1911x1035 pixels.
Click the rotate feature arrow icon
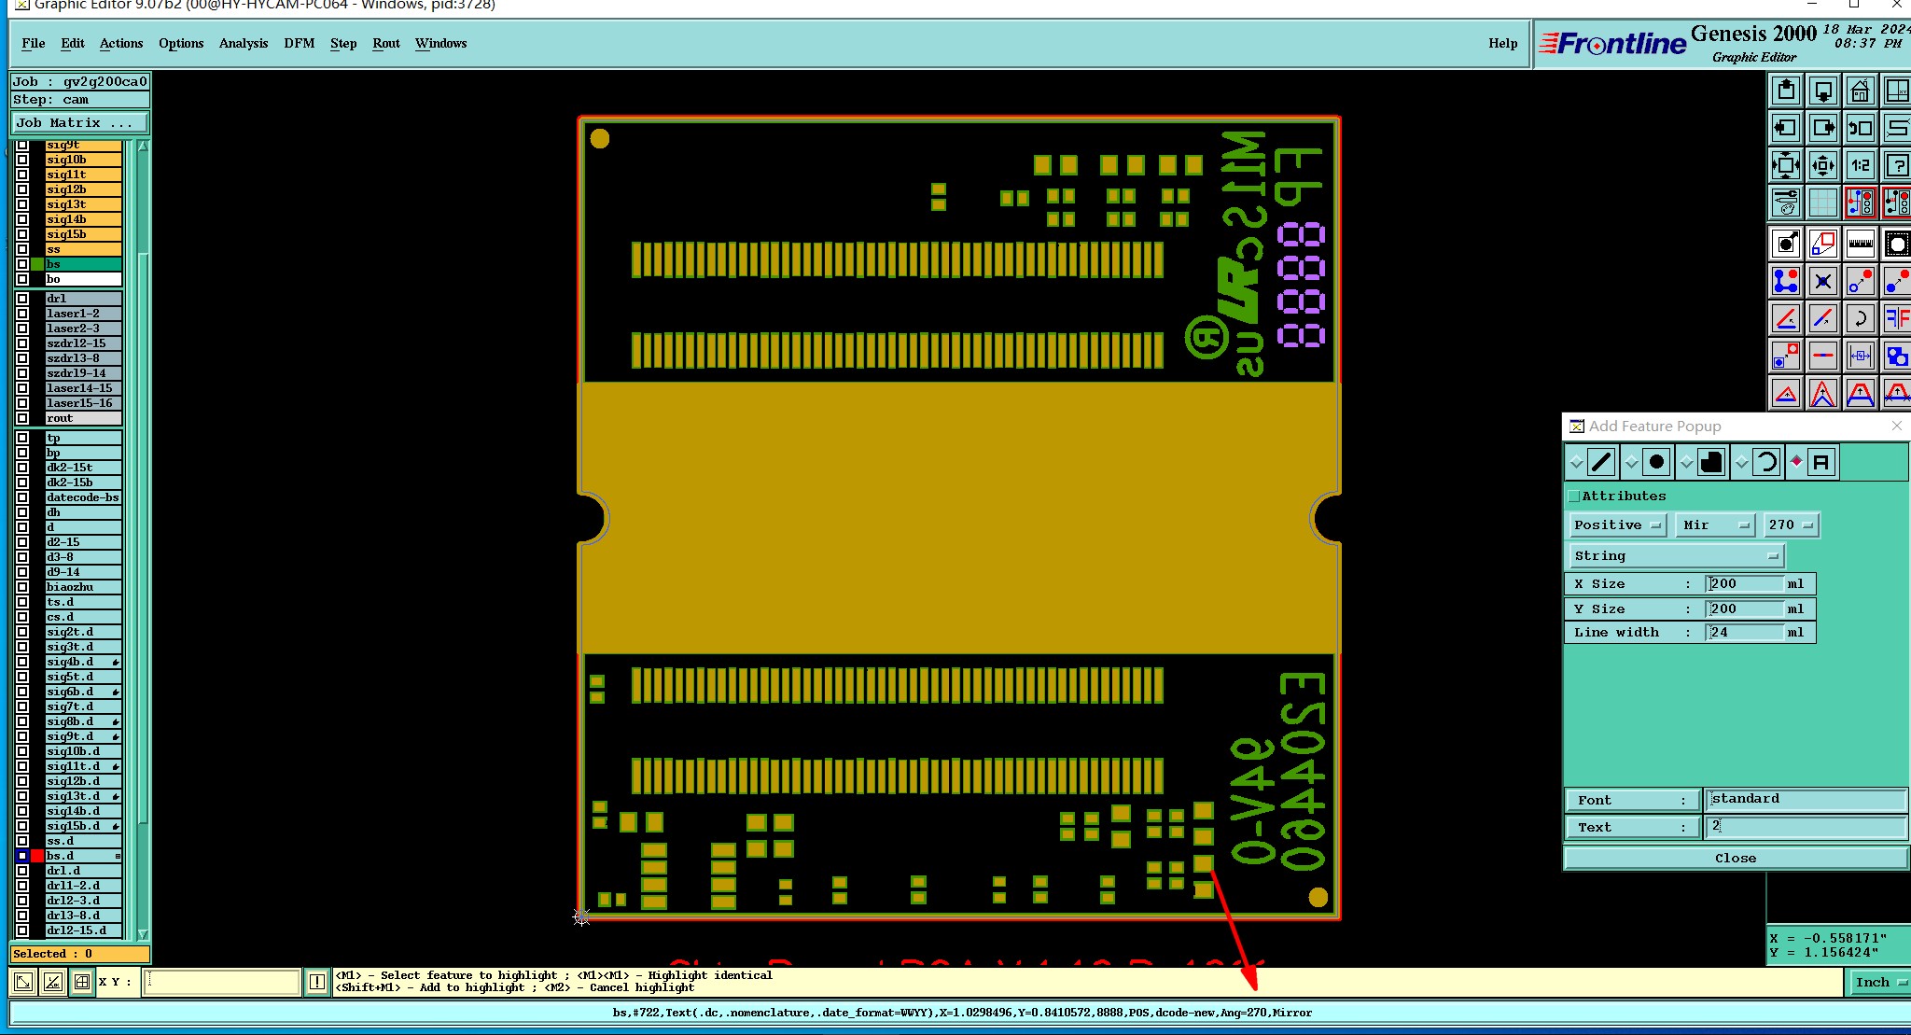point(1860,318)
